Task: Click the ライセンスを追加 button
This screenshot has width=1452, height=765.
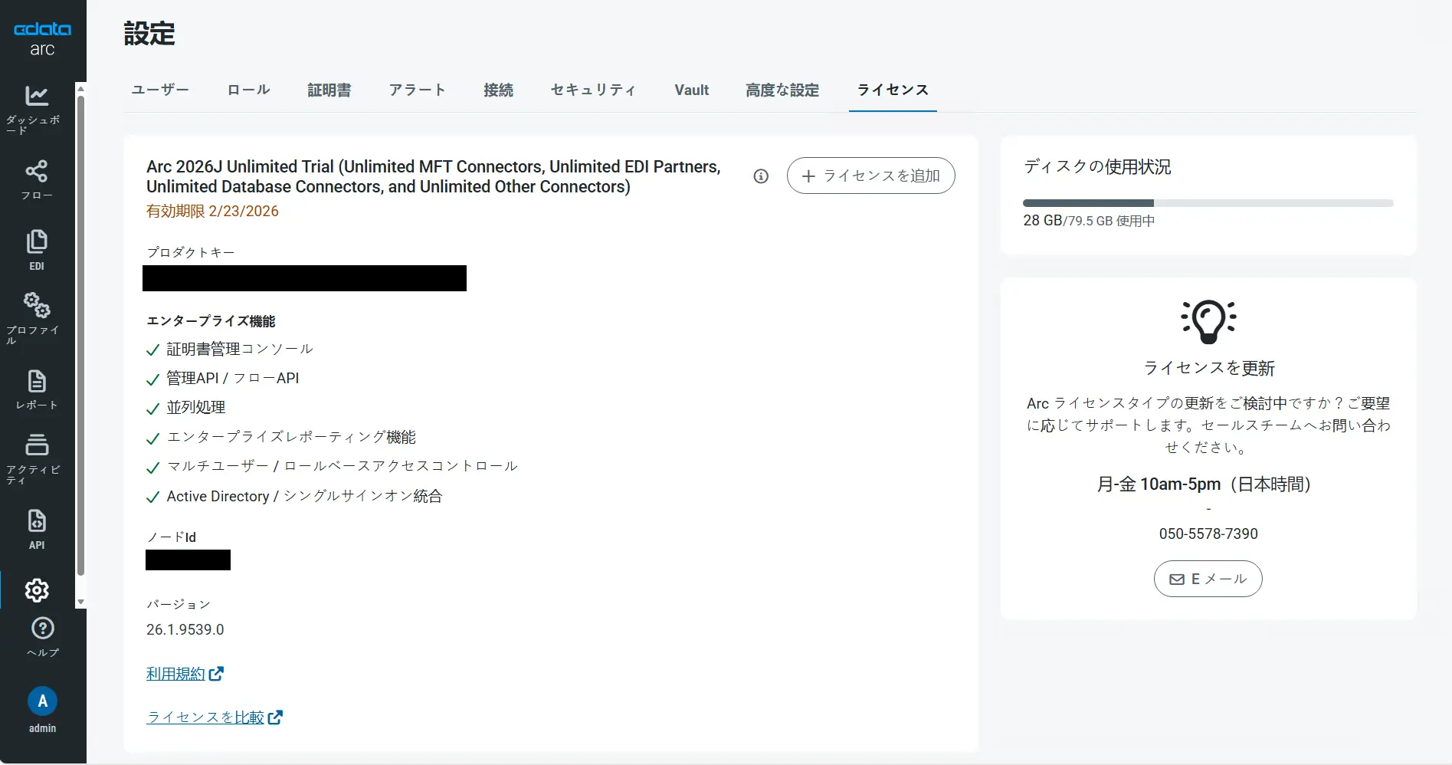Action: (871, 176)
